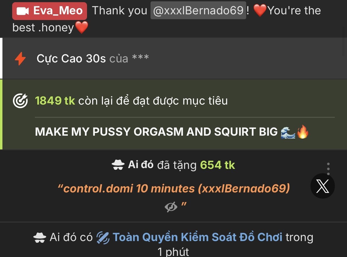
Task: Click the goal target icon
Action: click(20, 101)
